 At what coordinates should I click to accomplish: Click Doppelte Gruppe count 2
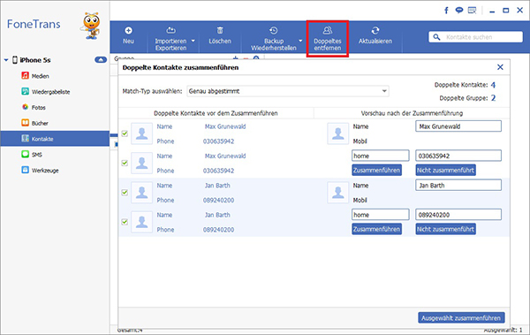493,98
